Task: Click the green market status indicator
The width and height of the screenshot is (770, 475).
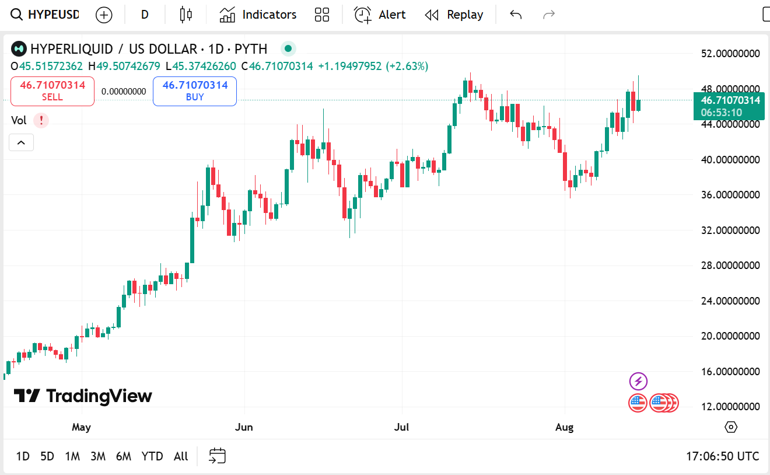Action: tap(288, 48)
